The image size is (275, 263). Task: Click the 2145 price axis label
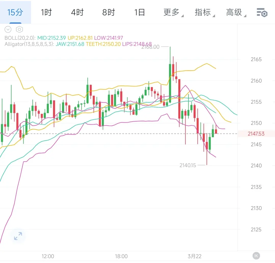click(x=256, y=144)
